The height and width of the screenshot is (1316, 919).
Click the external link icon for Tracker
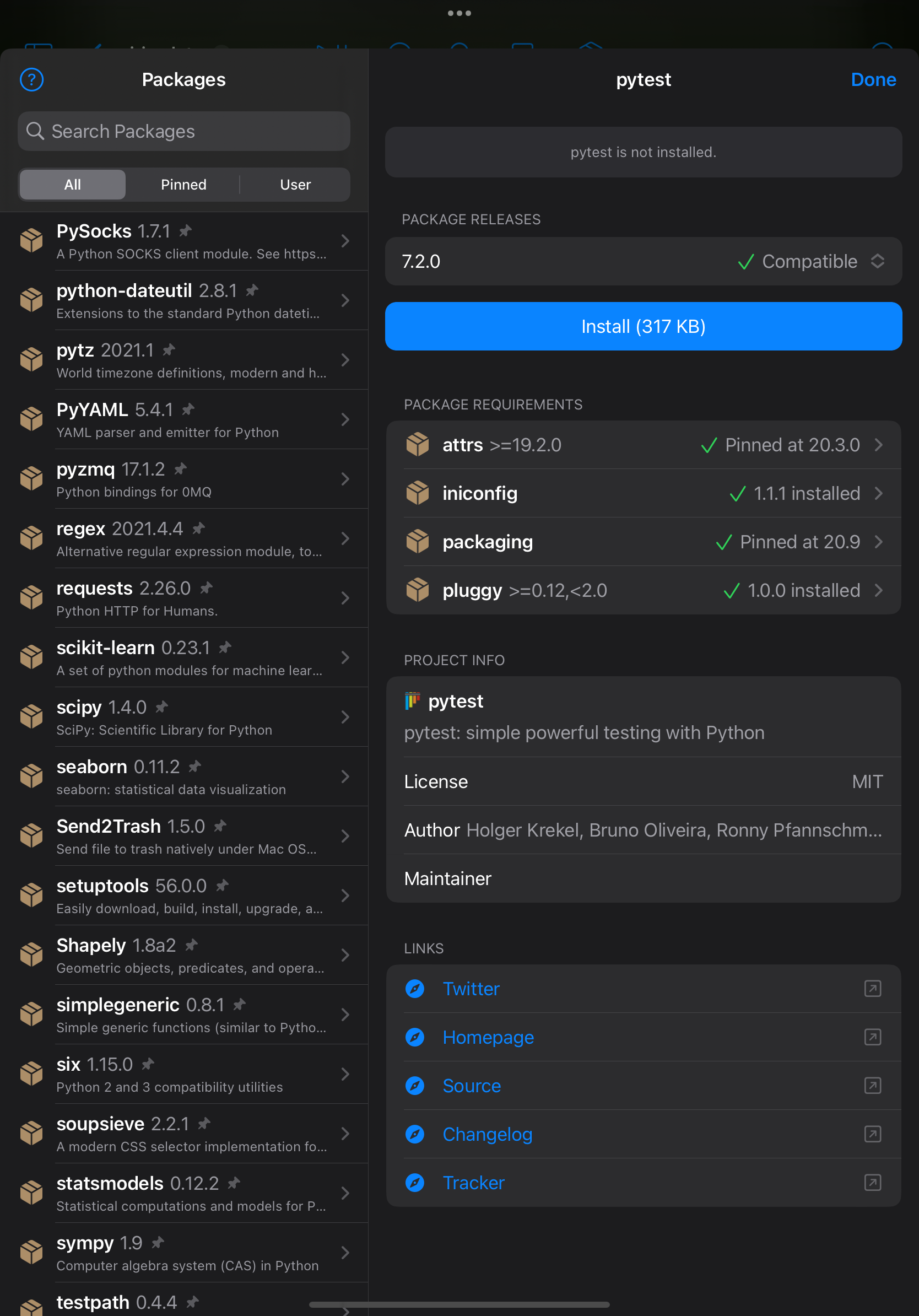(872, 1183)
